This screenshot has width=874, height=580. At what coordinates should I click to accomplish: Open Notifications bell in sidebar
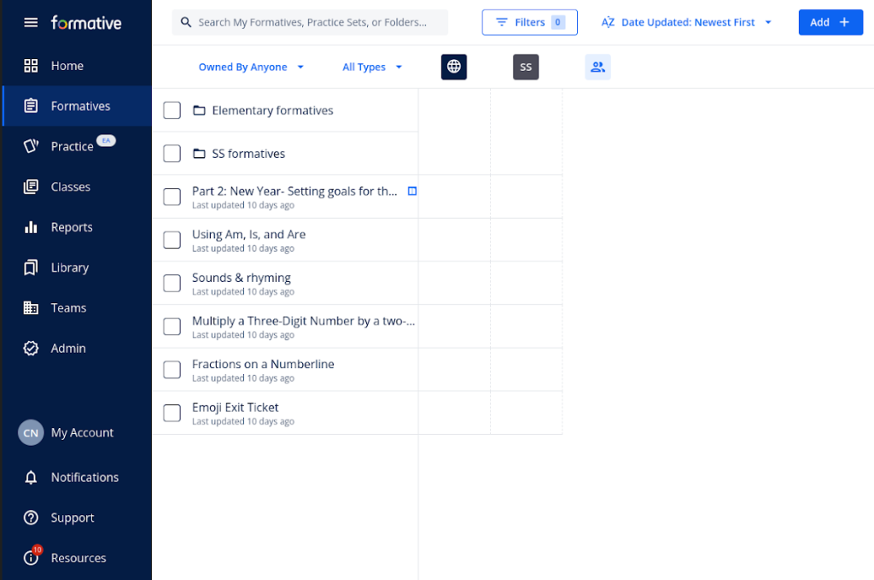pyautogui.click(x=31, y=477)
